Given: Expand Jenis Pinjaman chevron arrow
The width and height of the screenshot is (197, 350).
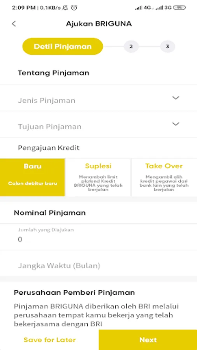Looking at the screenshot, I should [x=176, y=98].
